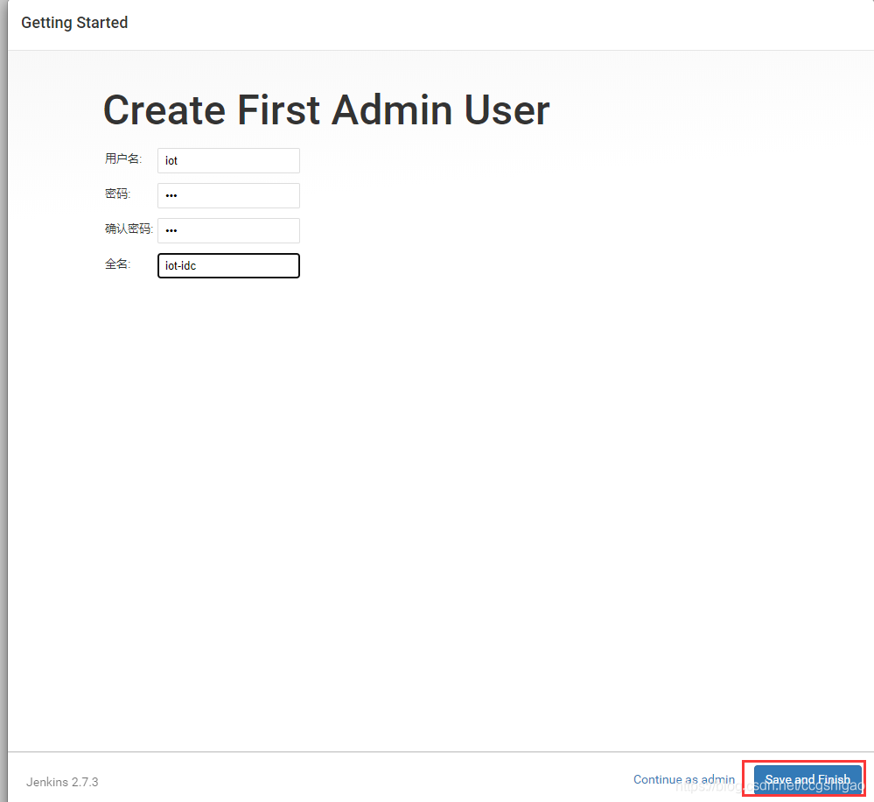874x802 pixels.
Task: Click the 用户名 input field containing iot
Action: 228,160
